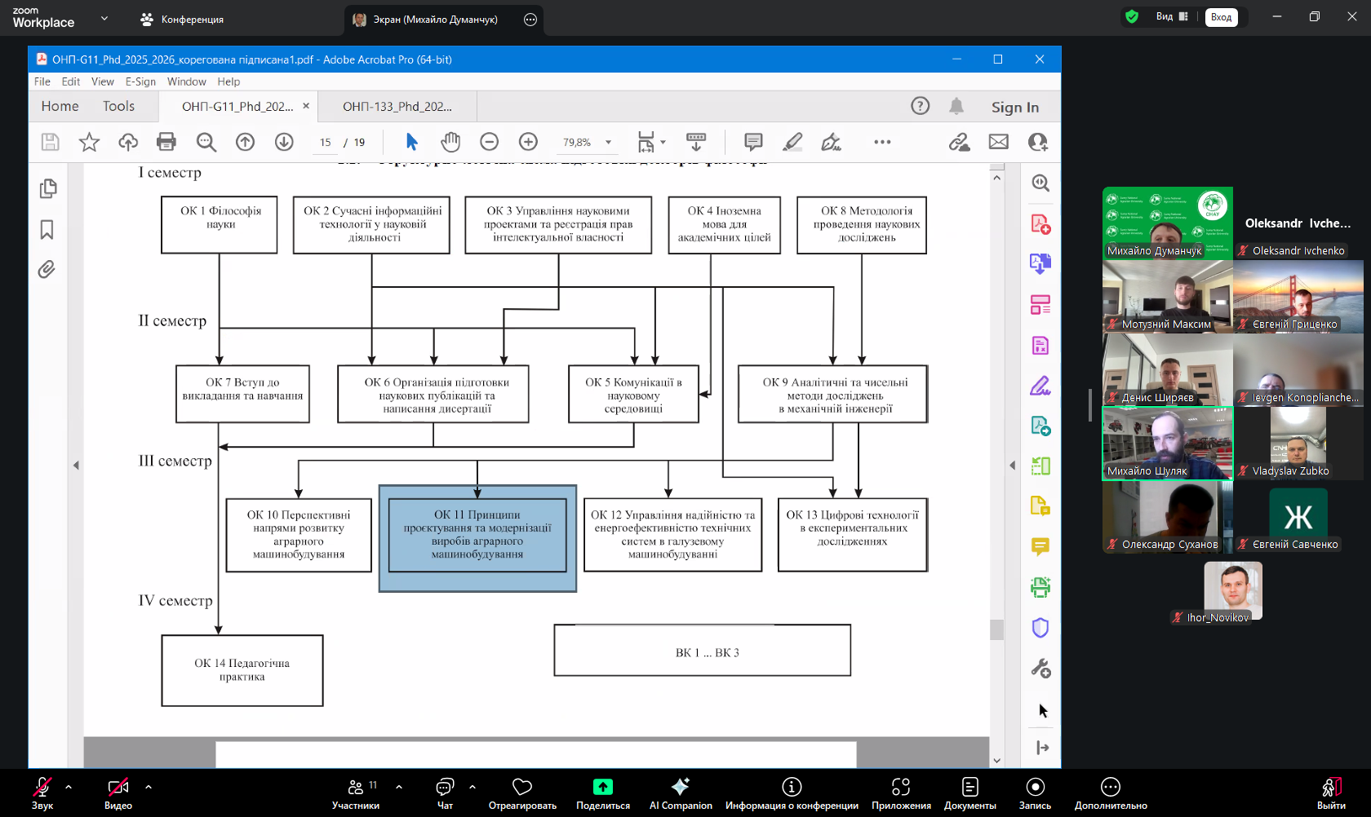
Task: Expand audio options arrow beside Звук
Action: click(69, 787)
